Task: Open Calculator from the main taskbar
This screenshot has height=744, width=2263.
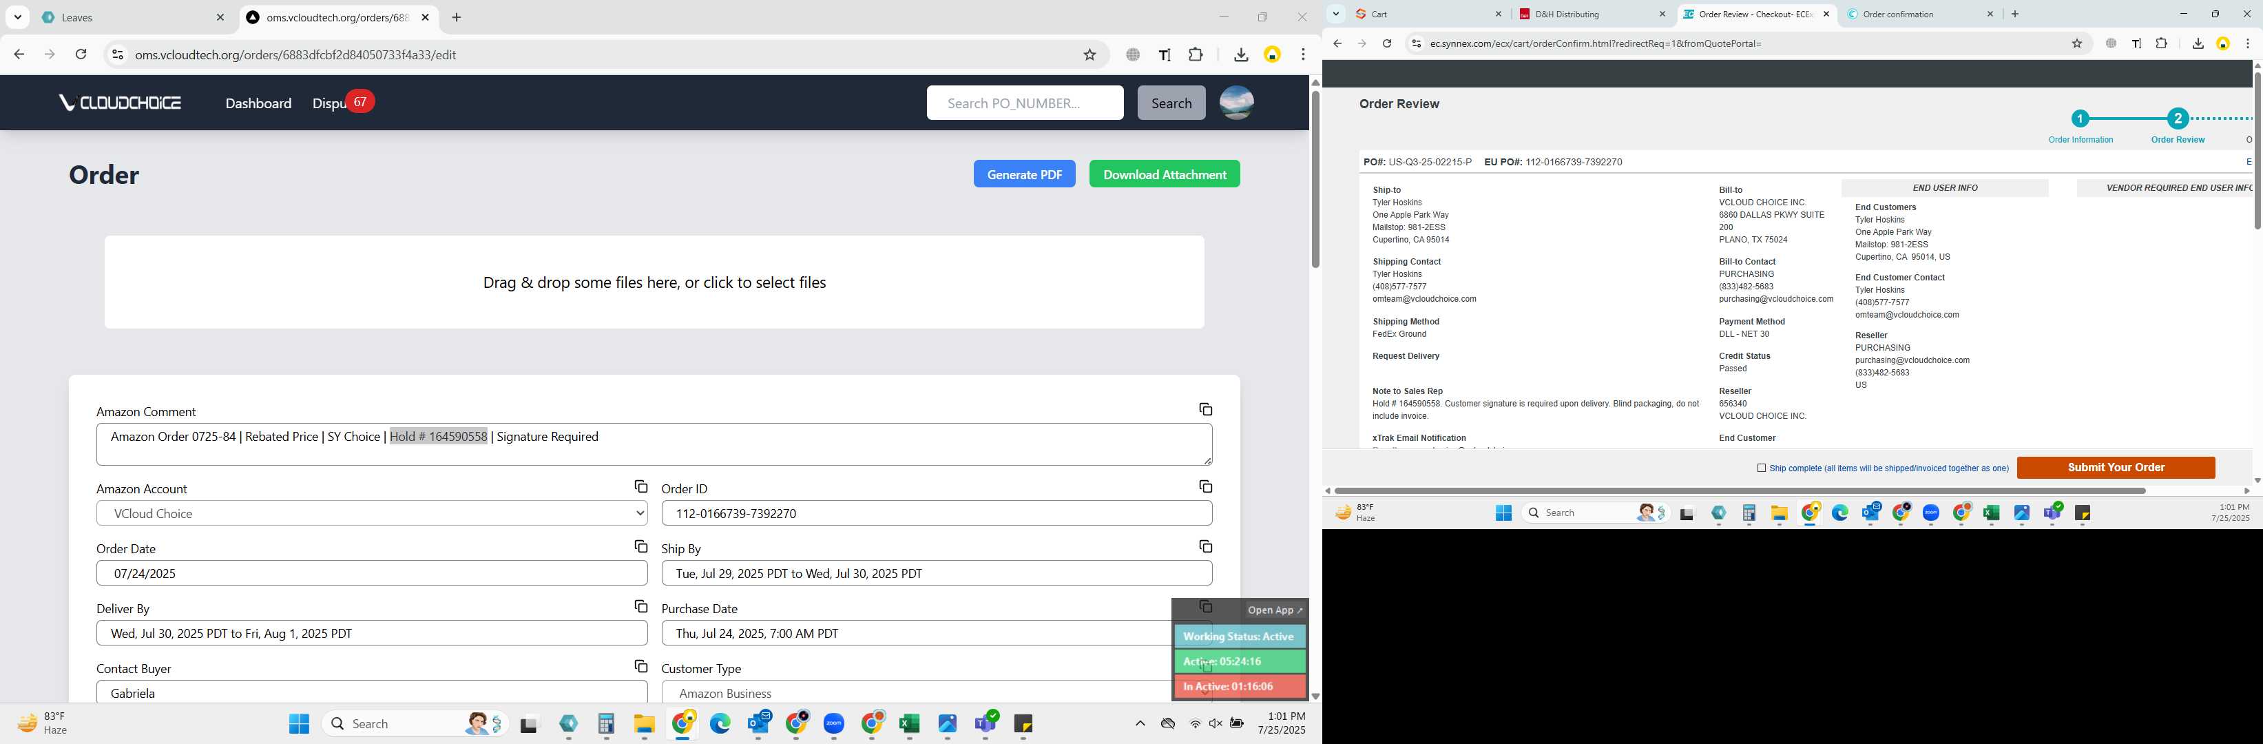Action: [606, 724]
